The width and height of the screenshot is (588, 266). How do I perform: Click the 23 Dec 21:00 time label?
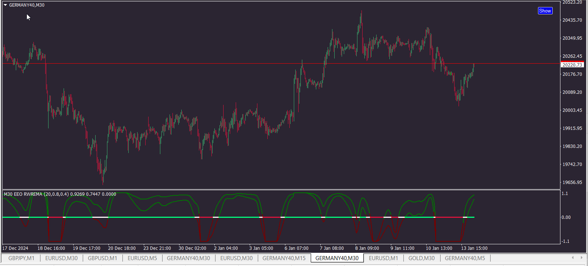click(x=157, y=248)
